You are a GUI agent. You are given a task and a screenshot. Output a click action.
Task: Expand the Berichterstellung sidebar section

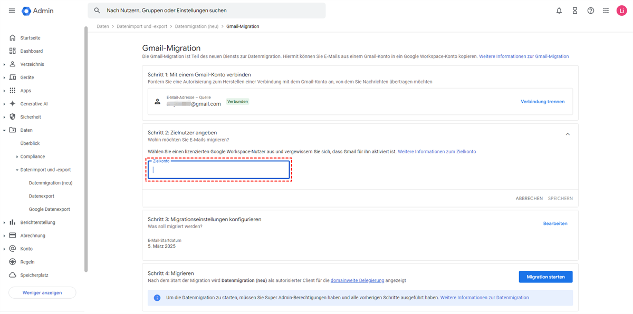[x=4, y=222]
